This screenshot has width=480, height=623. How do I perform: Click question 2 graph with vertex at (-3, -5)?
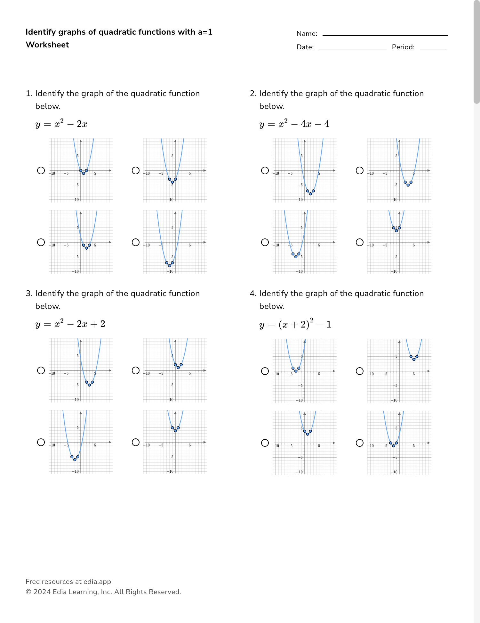(305, 242)
